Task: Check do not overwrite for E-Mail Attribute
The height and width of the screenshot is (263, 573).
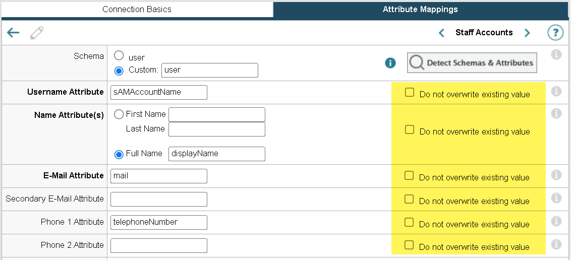Action: [x=409, y=176]
